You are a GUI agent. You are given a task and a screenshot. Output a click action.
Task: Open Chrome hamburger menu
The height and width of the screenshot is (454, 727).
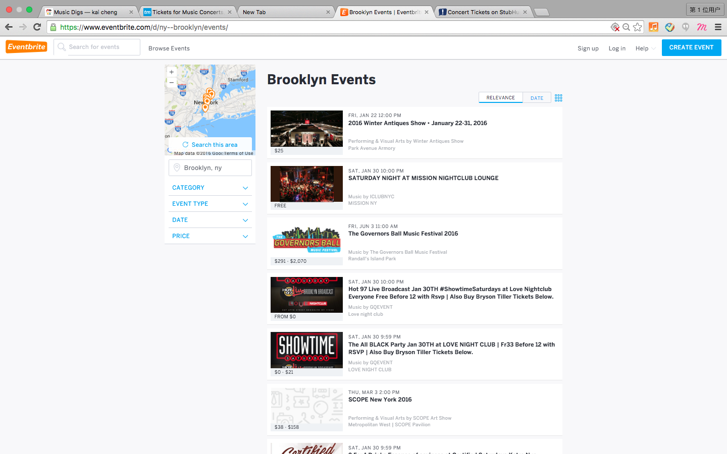(718, 27)
